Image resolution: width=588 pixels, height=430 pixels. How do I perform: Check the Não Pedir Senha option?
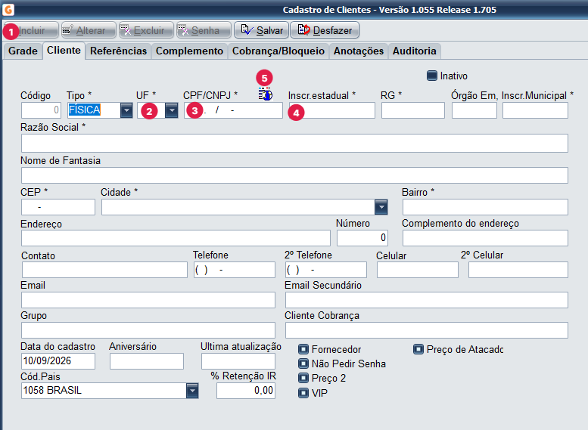(303, 363)
